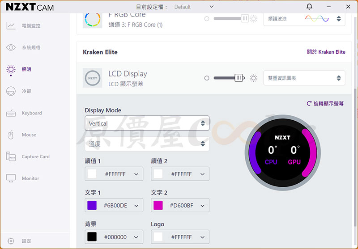
Task: Click the LCD Display NZXT device icon
Action: coord(93,78)
